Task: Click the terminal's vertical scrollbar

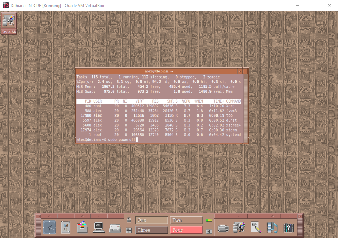Action: [x=245, y=105]
